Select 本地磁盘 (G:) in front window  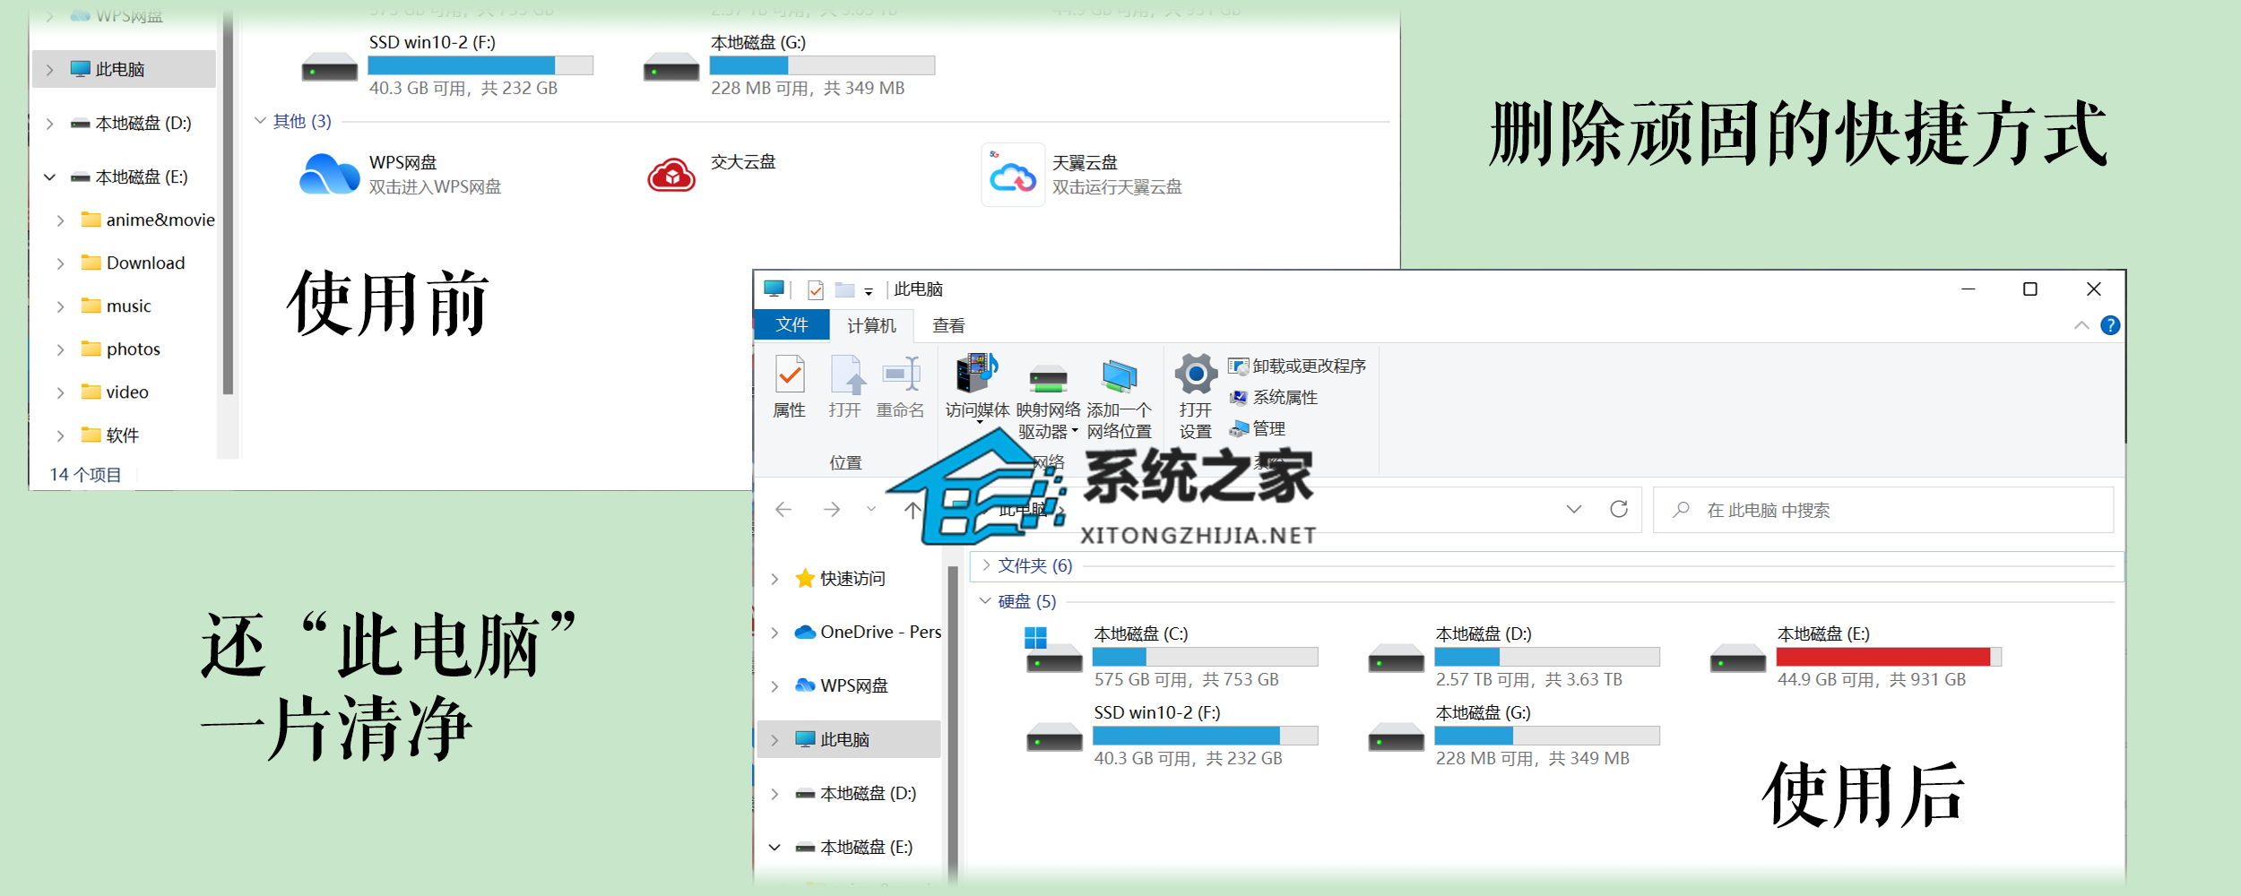(1513, 737)
